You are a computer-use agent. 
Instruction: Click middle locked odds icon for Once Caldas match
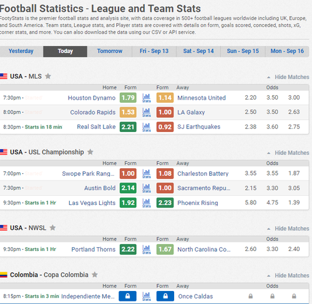tap(272, 296)
